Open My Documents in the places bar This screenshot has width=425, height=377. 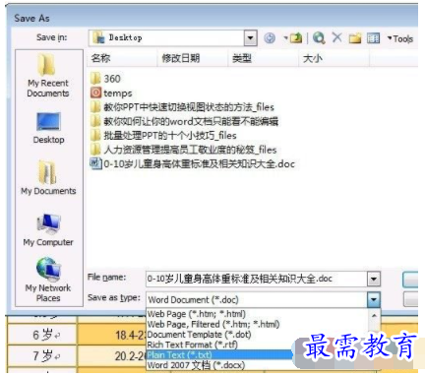tap(48, 177)
